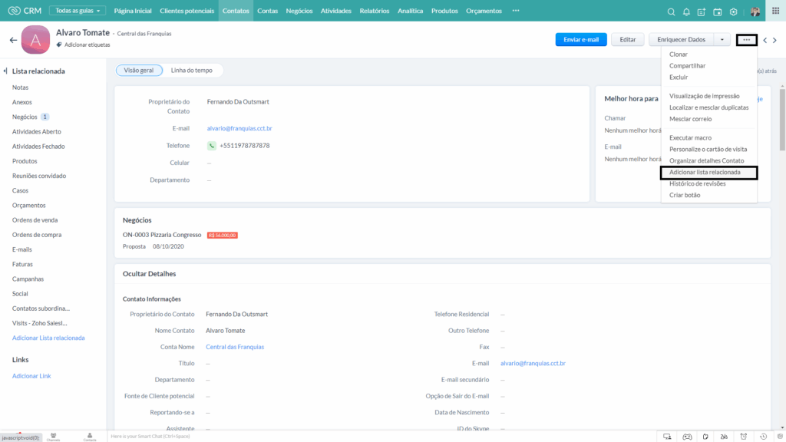Image resolution: width=786 pixels, height=442 pixels.
Task: Switch to Linha do tempo tab
Action: [191, 70]
